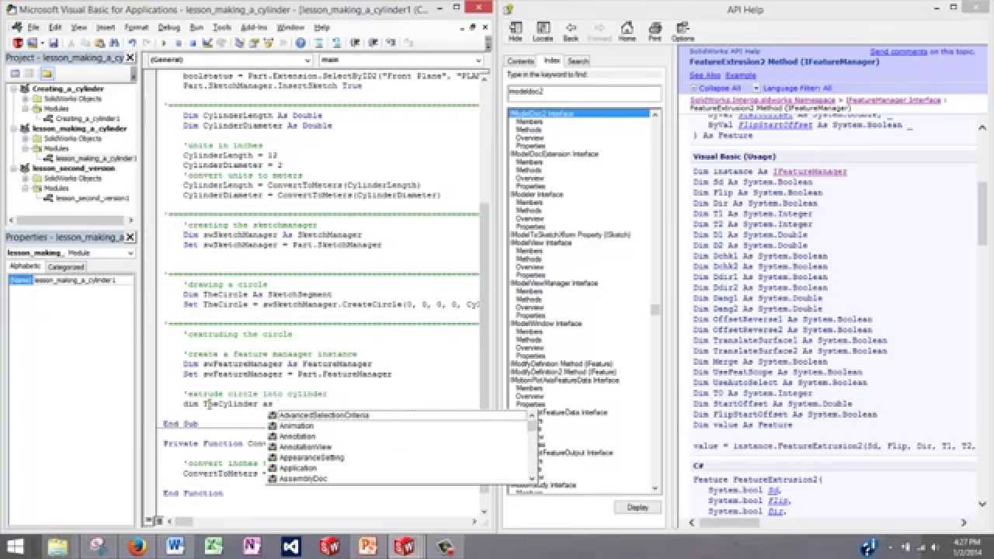The image size is (994, 559).
Task: Select Animation in the autocomplete list
Action: coord(296,425)
